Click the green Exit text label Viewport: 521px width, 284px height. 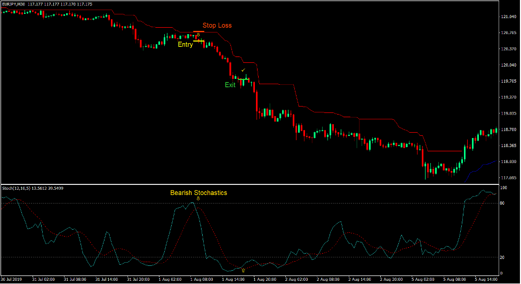(230, 85)
